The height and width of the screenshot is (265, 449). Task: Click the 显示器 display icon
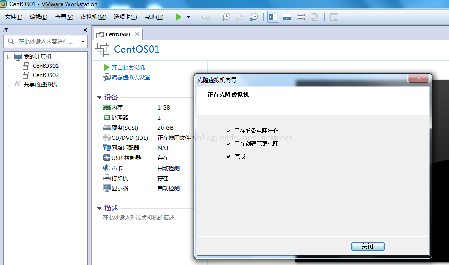(x=107, y=188)
